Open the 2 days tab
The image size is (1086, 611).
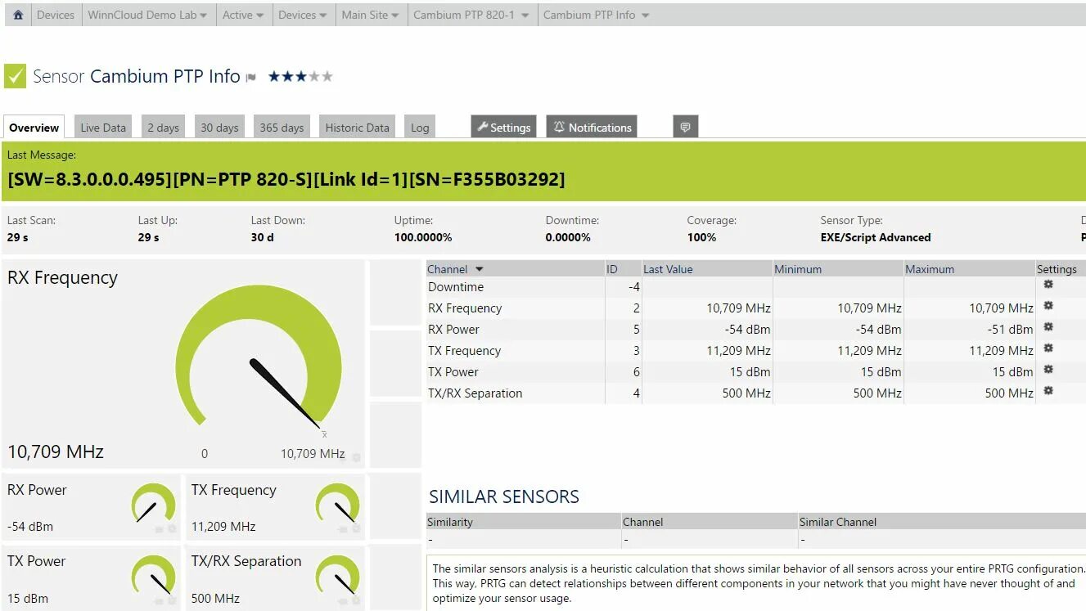[163, 128]
